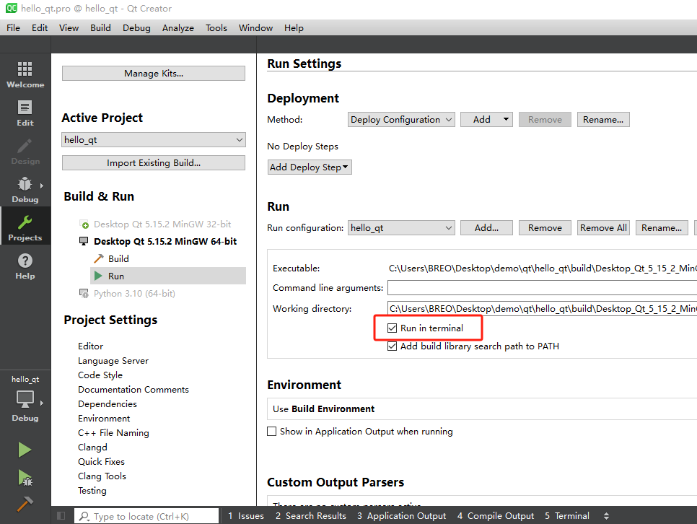This screenshot has height=524, width=697.
Task: Click the Working directory field
Action: pos(543,308)
